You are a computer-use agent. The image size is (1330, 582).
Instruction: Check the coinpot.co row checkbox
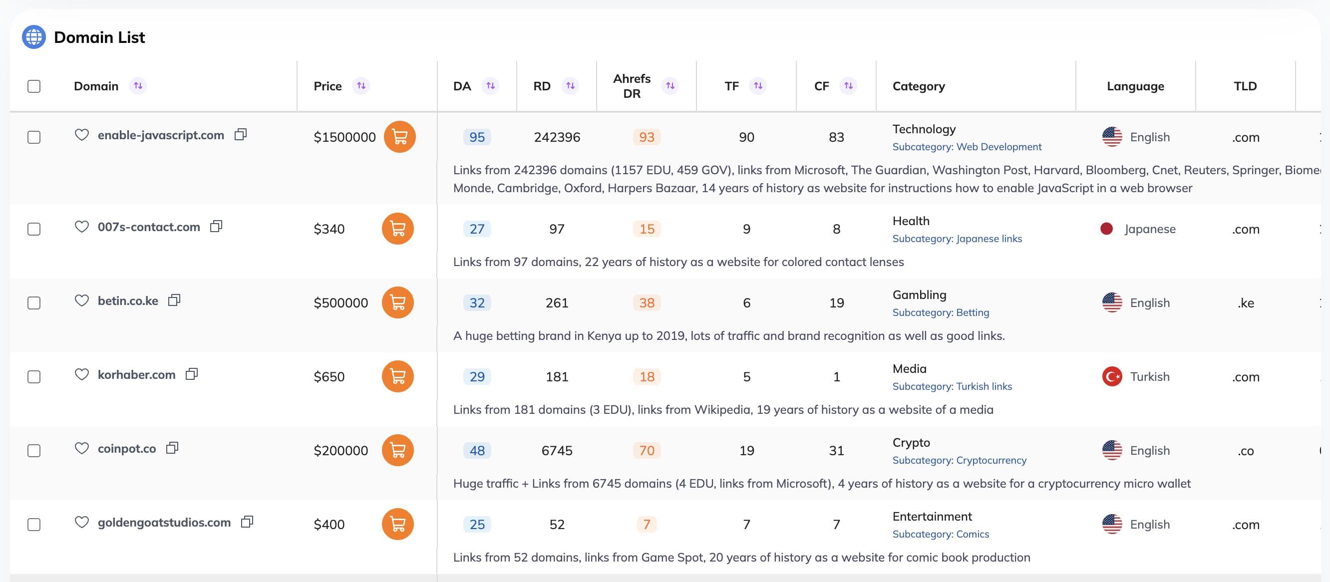[x=34, y=451]
